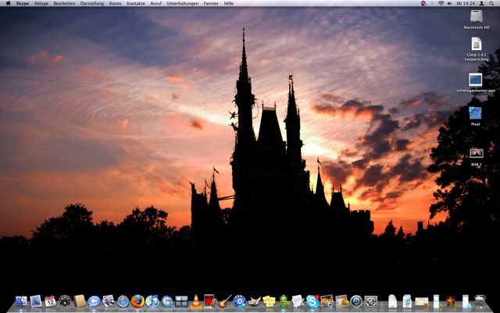Select the Gimp 2.4.2 Leopard.dmg file
500x313 pixels.
475,45
